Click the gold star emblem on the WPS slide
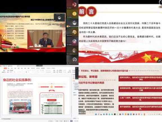The height and width of the screenshot is (122, 162). [51, 87]
